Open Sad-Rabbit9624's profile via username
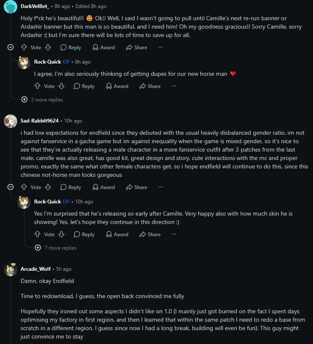Screen dimensions: 313x344 point(40,121)
